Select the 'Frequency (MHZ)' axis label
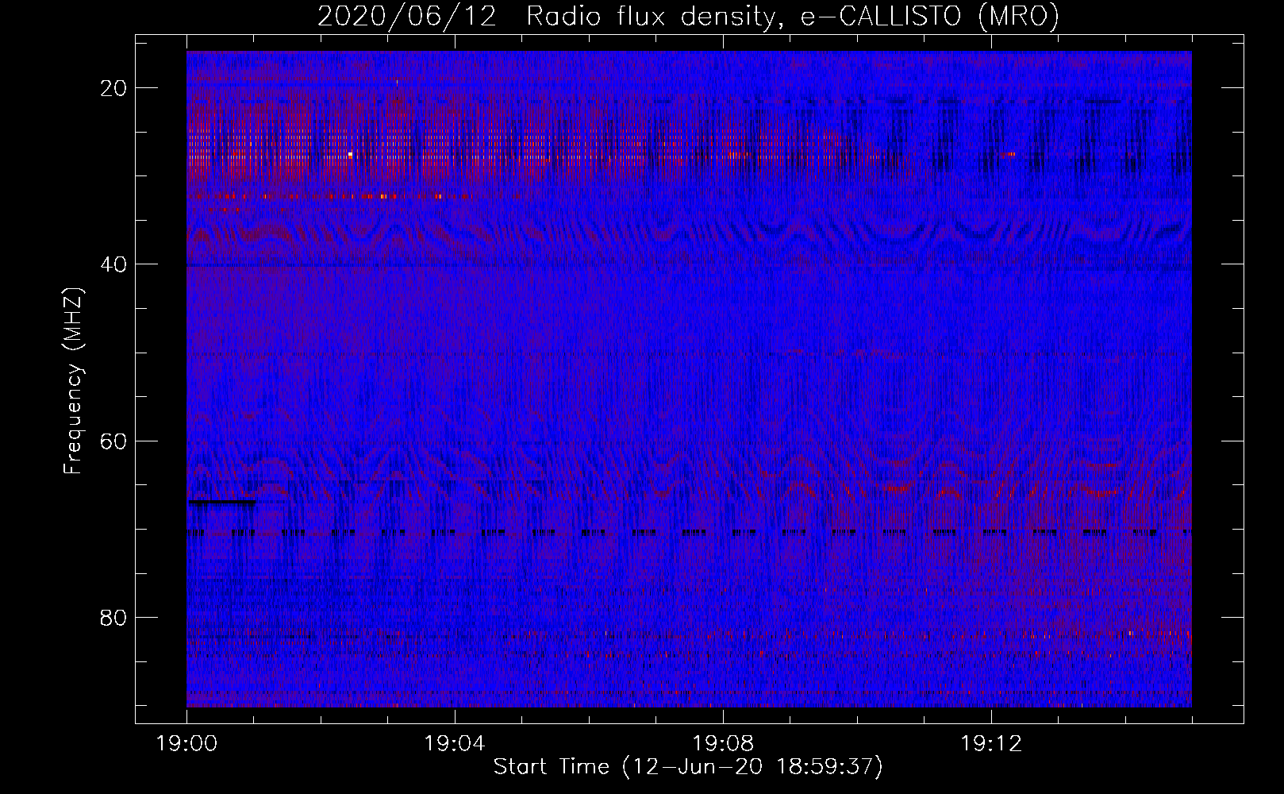 pyautogui.click(x=73, y=381)
